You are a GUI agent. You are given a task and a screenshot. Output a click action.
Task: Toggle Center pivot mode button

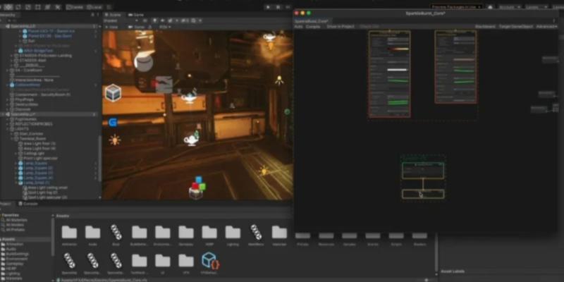75,7
